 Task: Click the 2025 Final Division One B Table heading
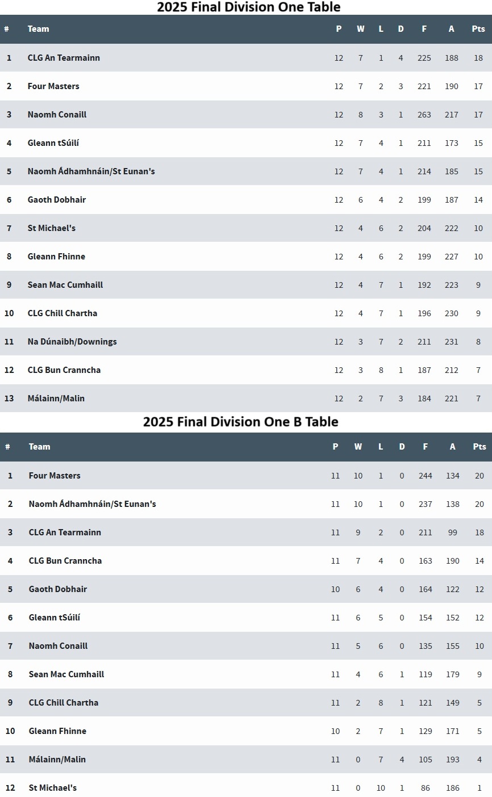(241, 422)
